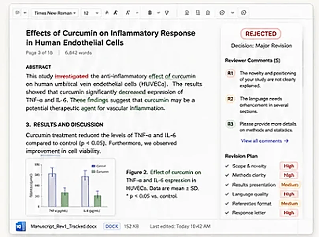
Task: Open the Times New Roman font dropdown
Action: pos(55,13)
